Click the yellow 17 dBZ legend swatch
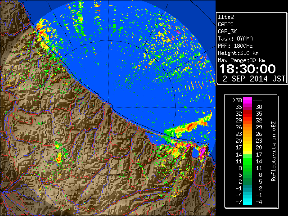Image resolution: width=288 pixels, height=216 pixels. [247, 148]
